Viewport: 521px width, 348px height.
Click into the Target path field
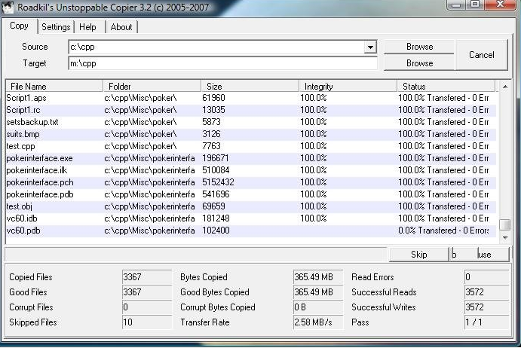(222, 63)
